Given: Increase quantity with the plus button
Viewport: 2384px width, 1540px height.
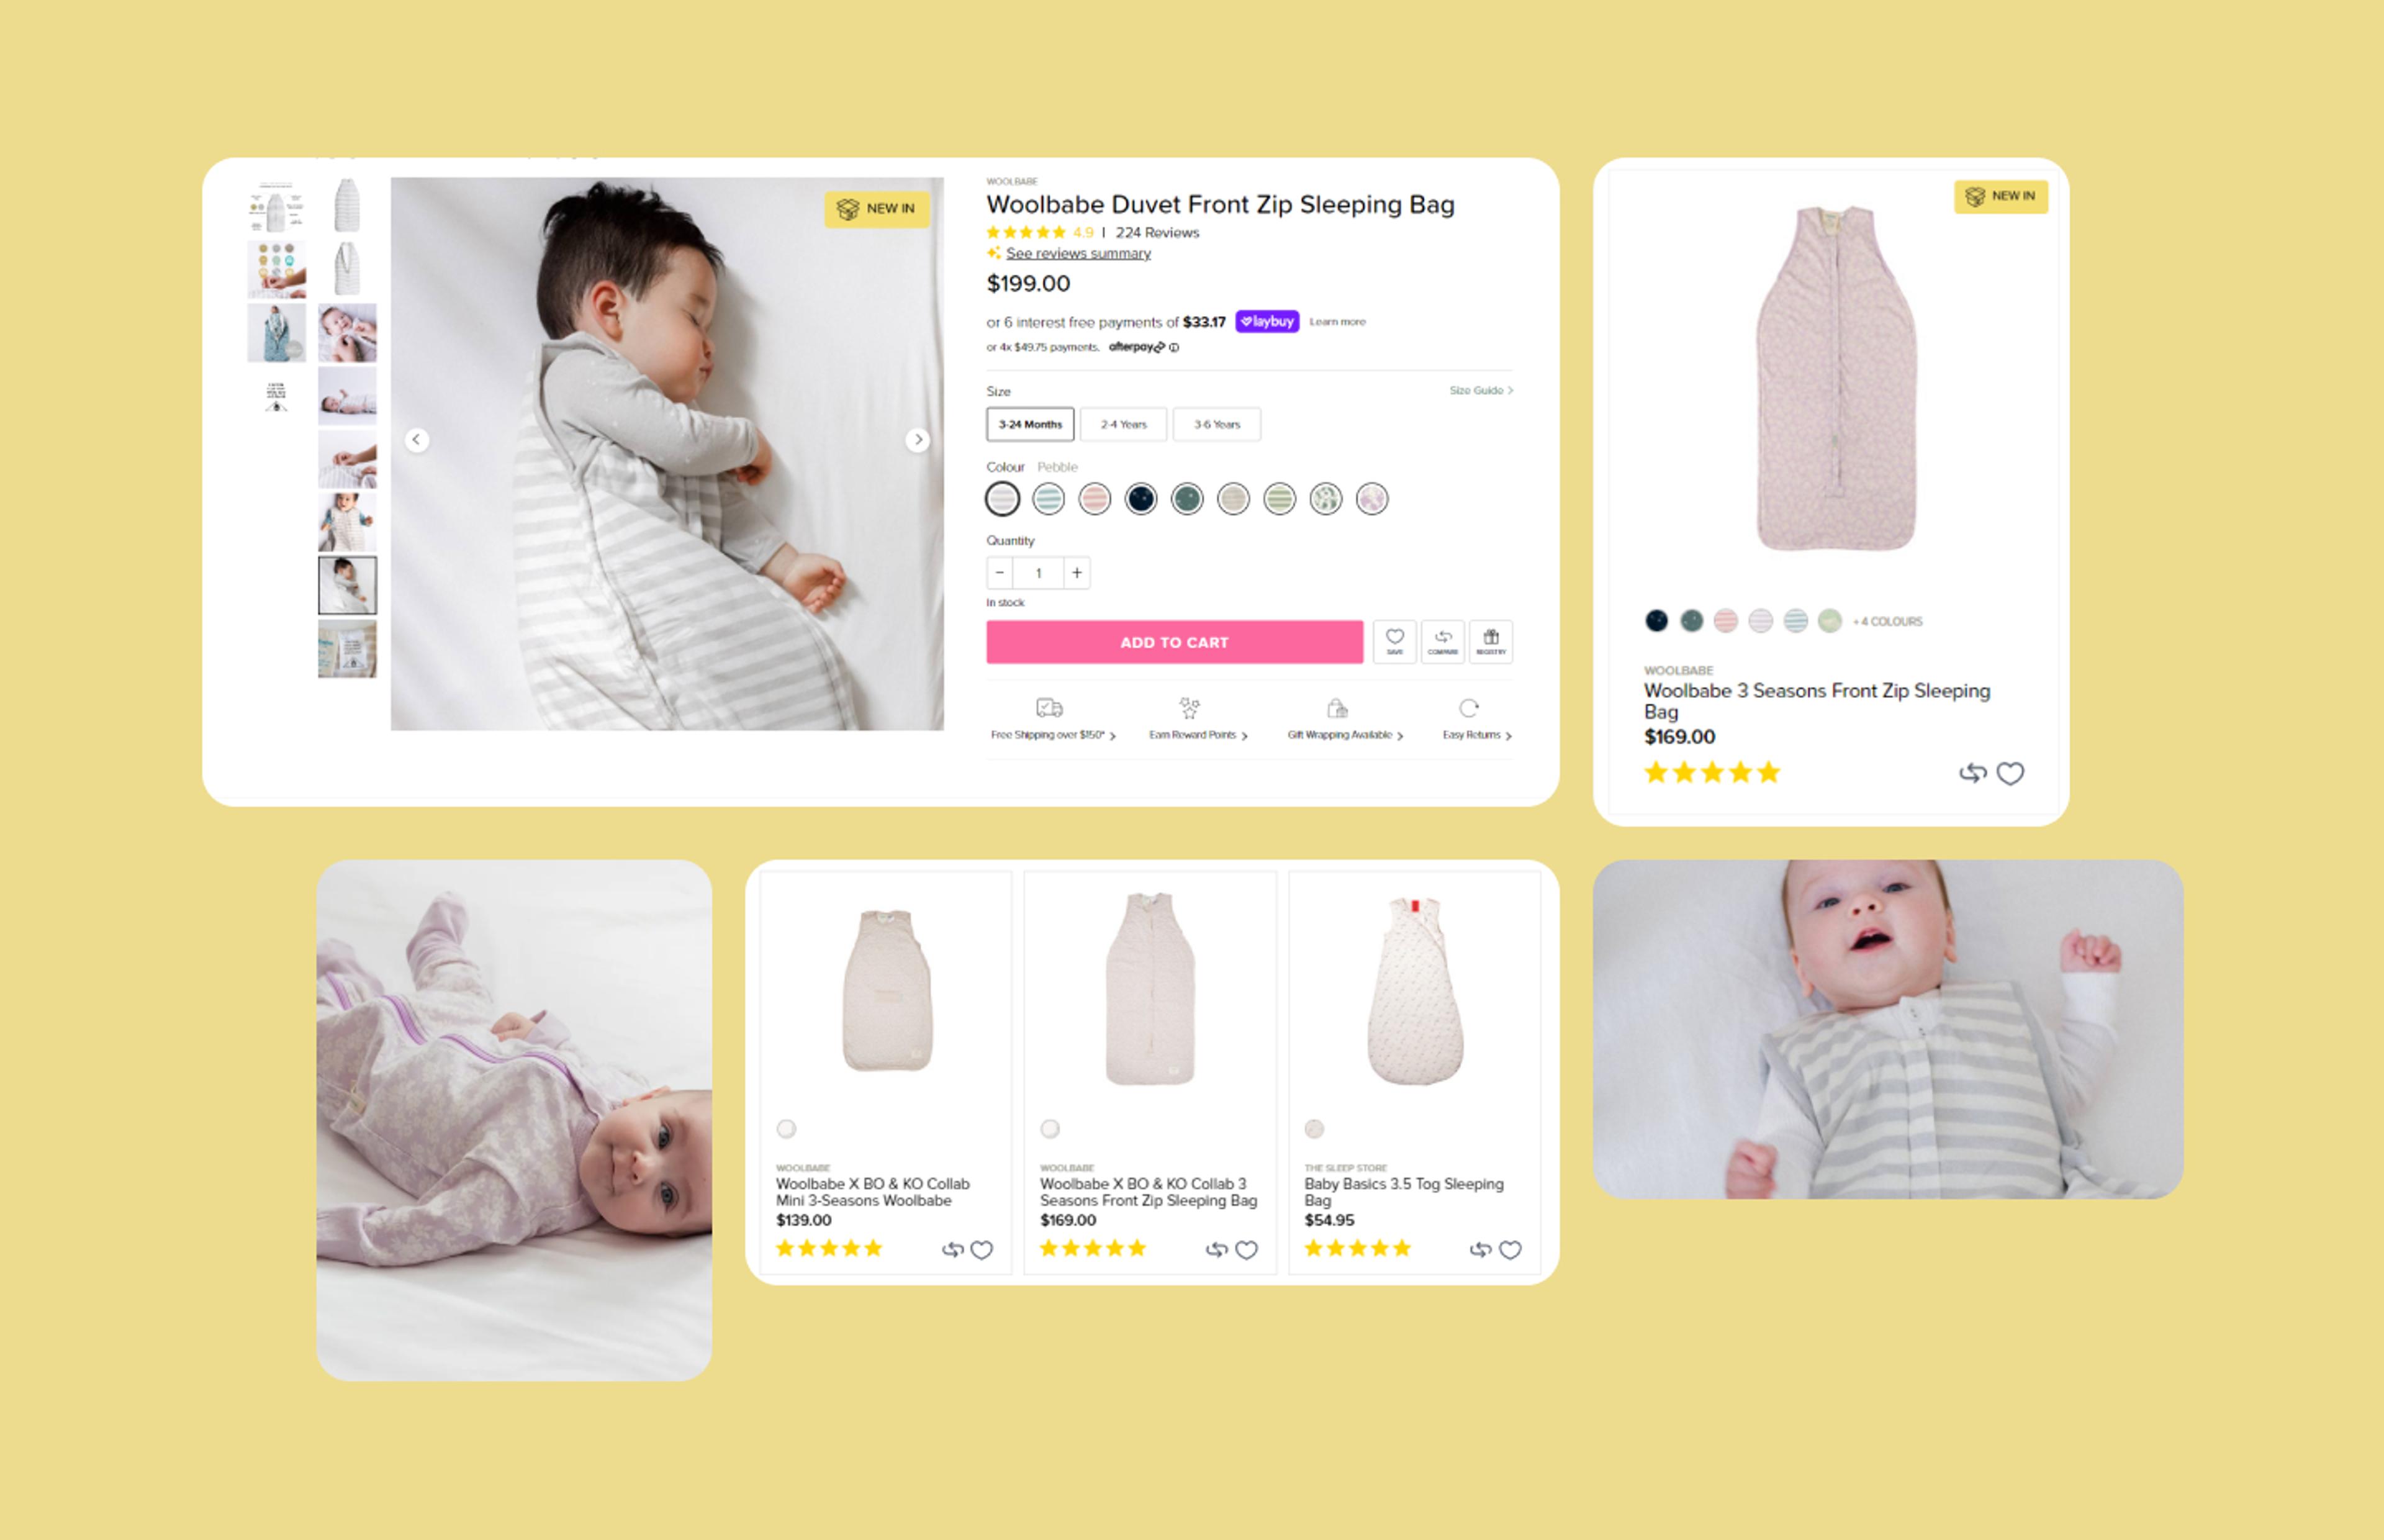Looking at the screenshot, I should pos(1077,572).
